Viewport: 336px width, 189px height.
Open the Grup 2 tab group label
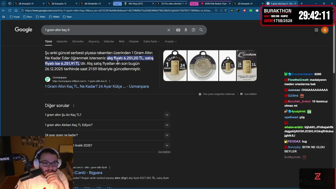tap(194, 4)
